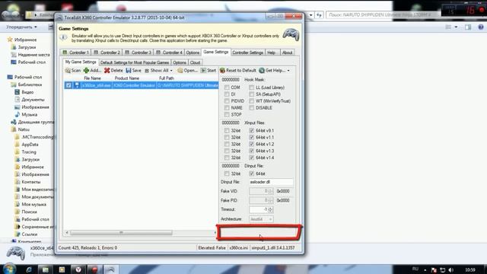Open the Show: All filter dropdown
This screenshot has width=487, height=274.
(x=158, y=71)
